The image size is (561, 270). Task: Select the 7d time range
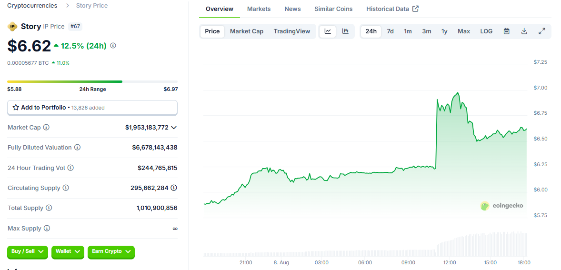pos(391,31)
